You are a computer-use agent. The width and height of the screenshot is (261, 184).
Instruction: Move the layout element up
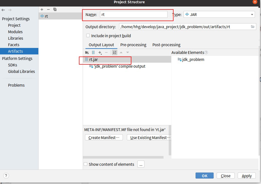121,52
